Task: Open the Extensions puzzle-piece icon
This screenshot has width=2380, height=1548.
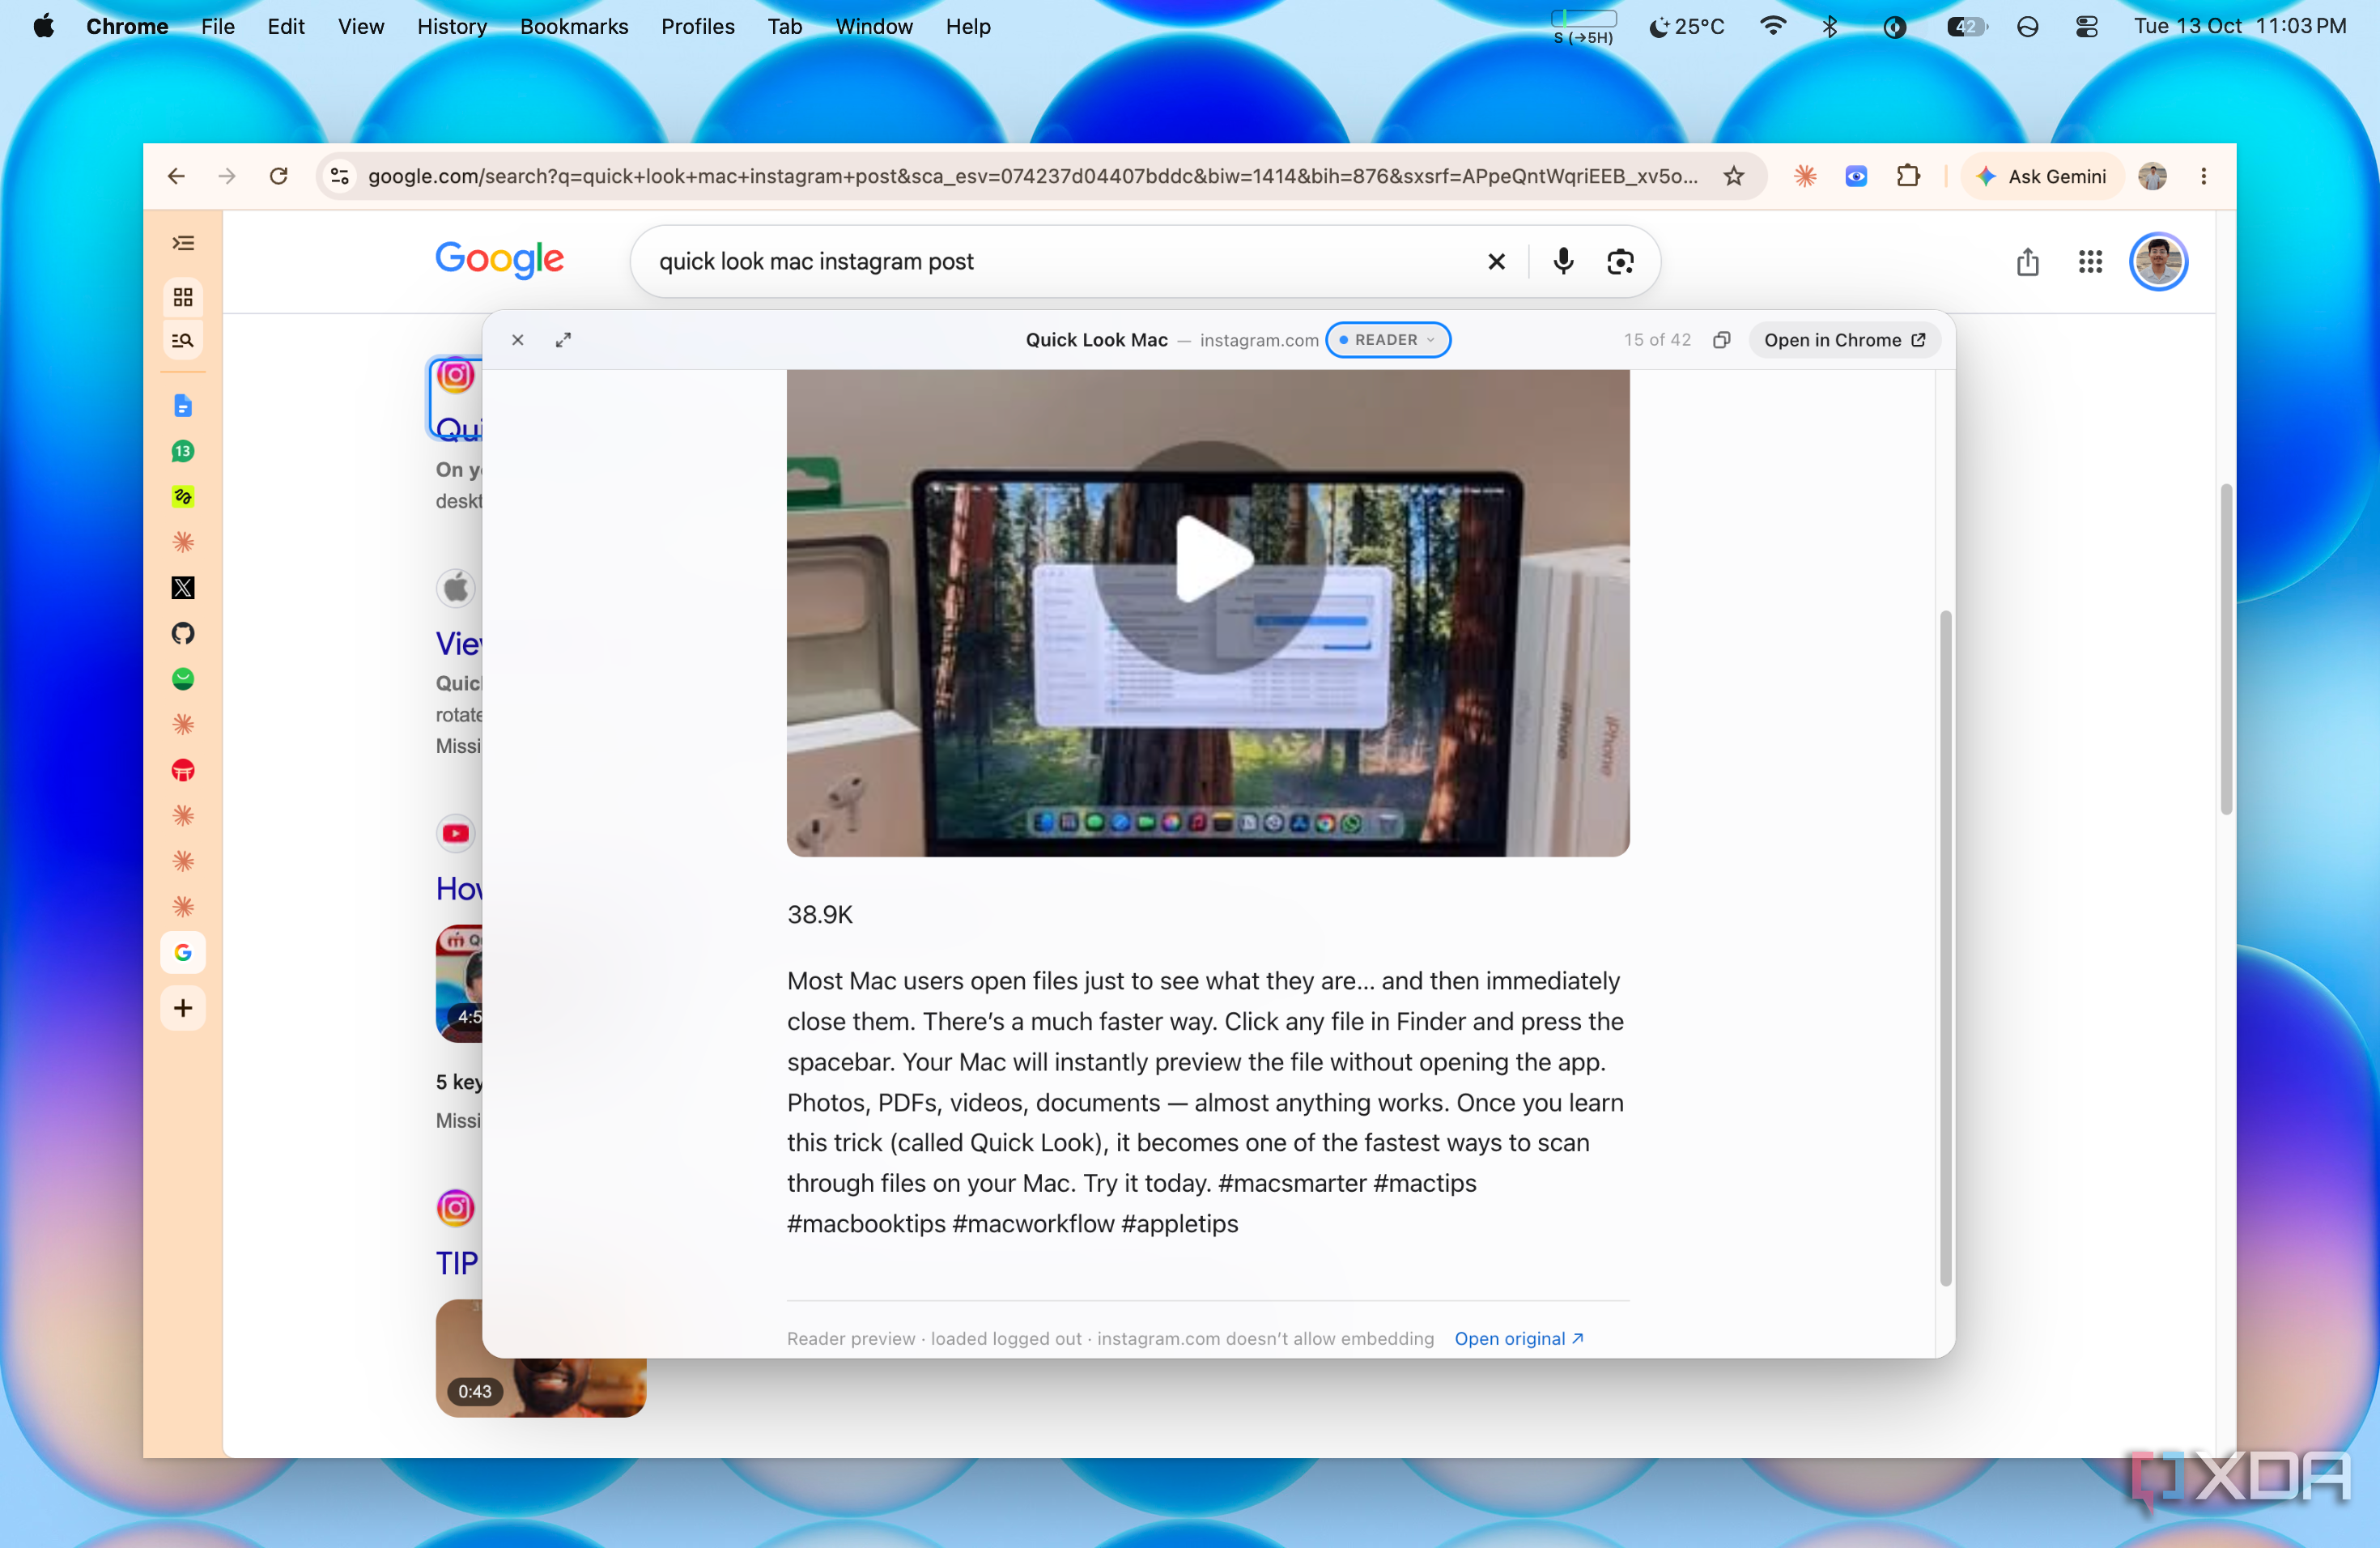Action: 1907,176
